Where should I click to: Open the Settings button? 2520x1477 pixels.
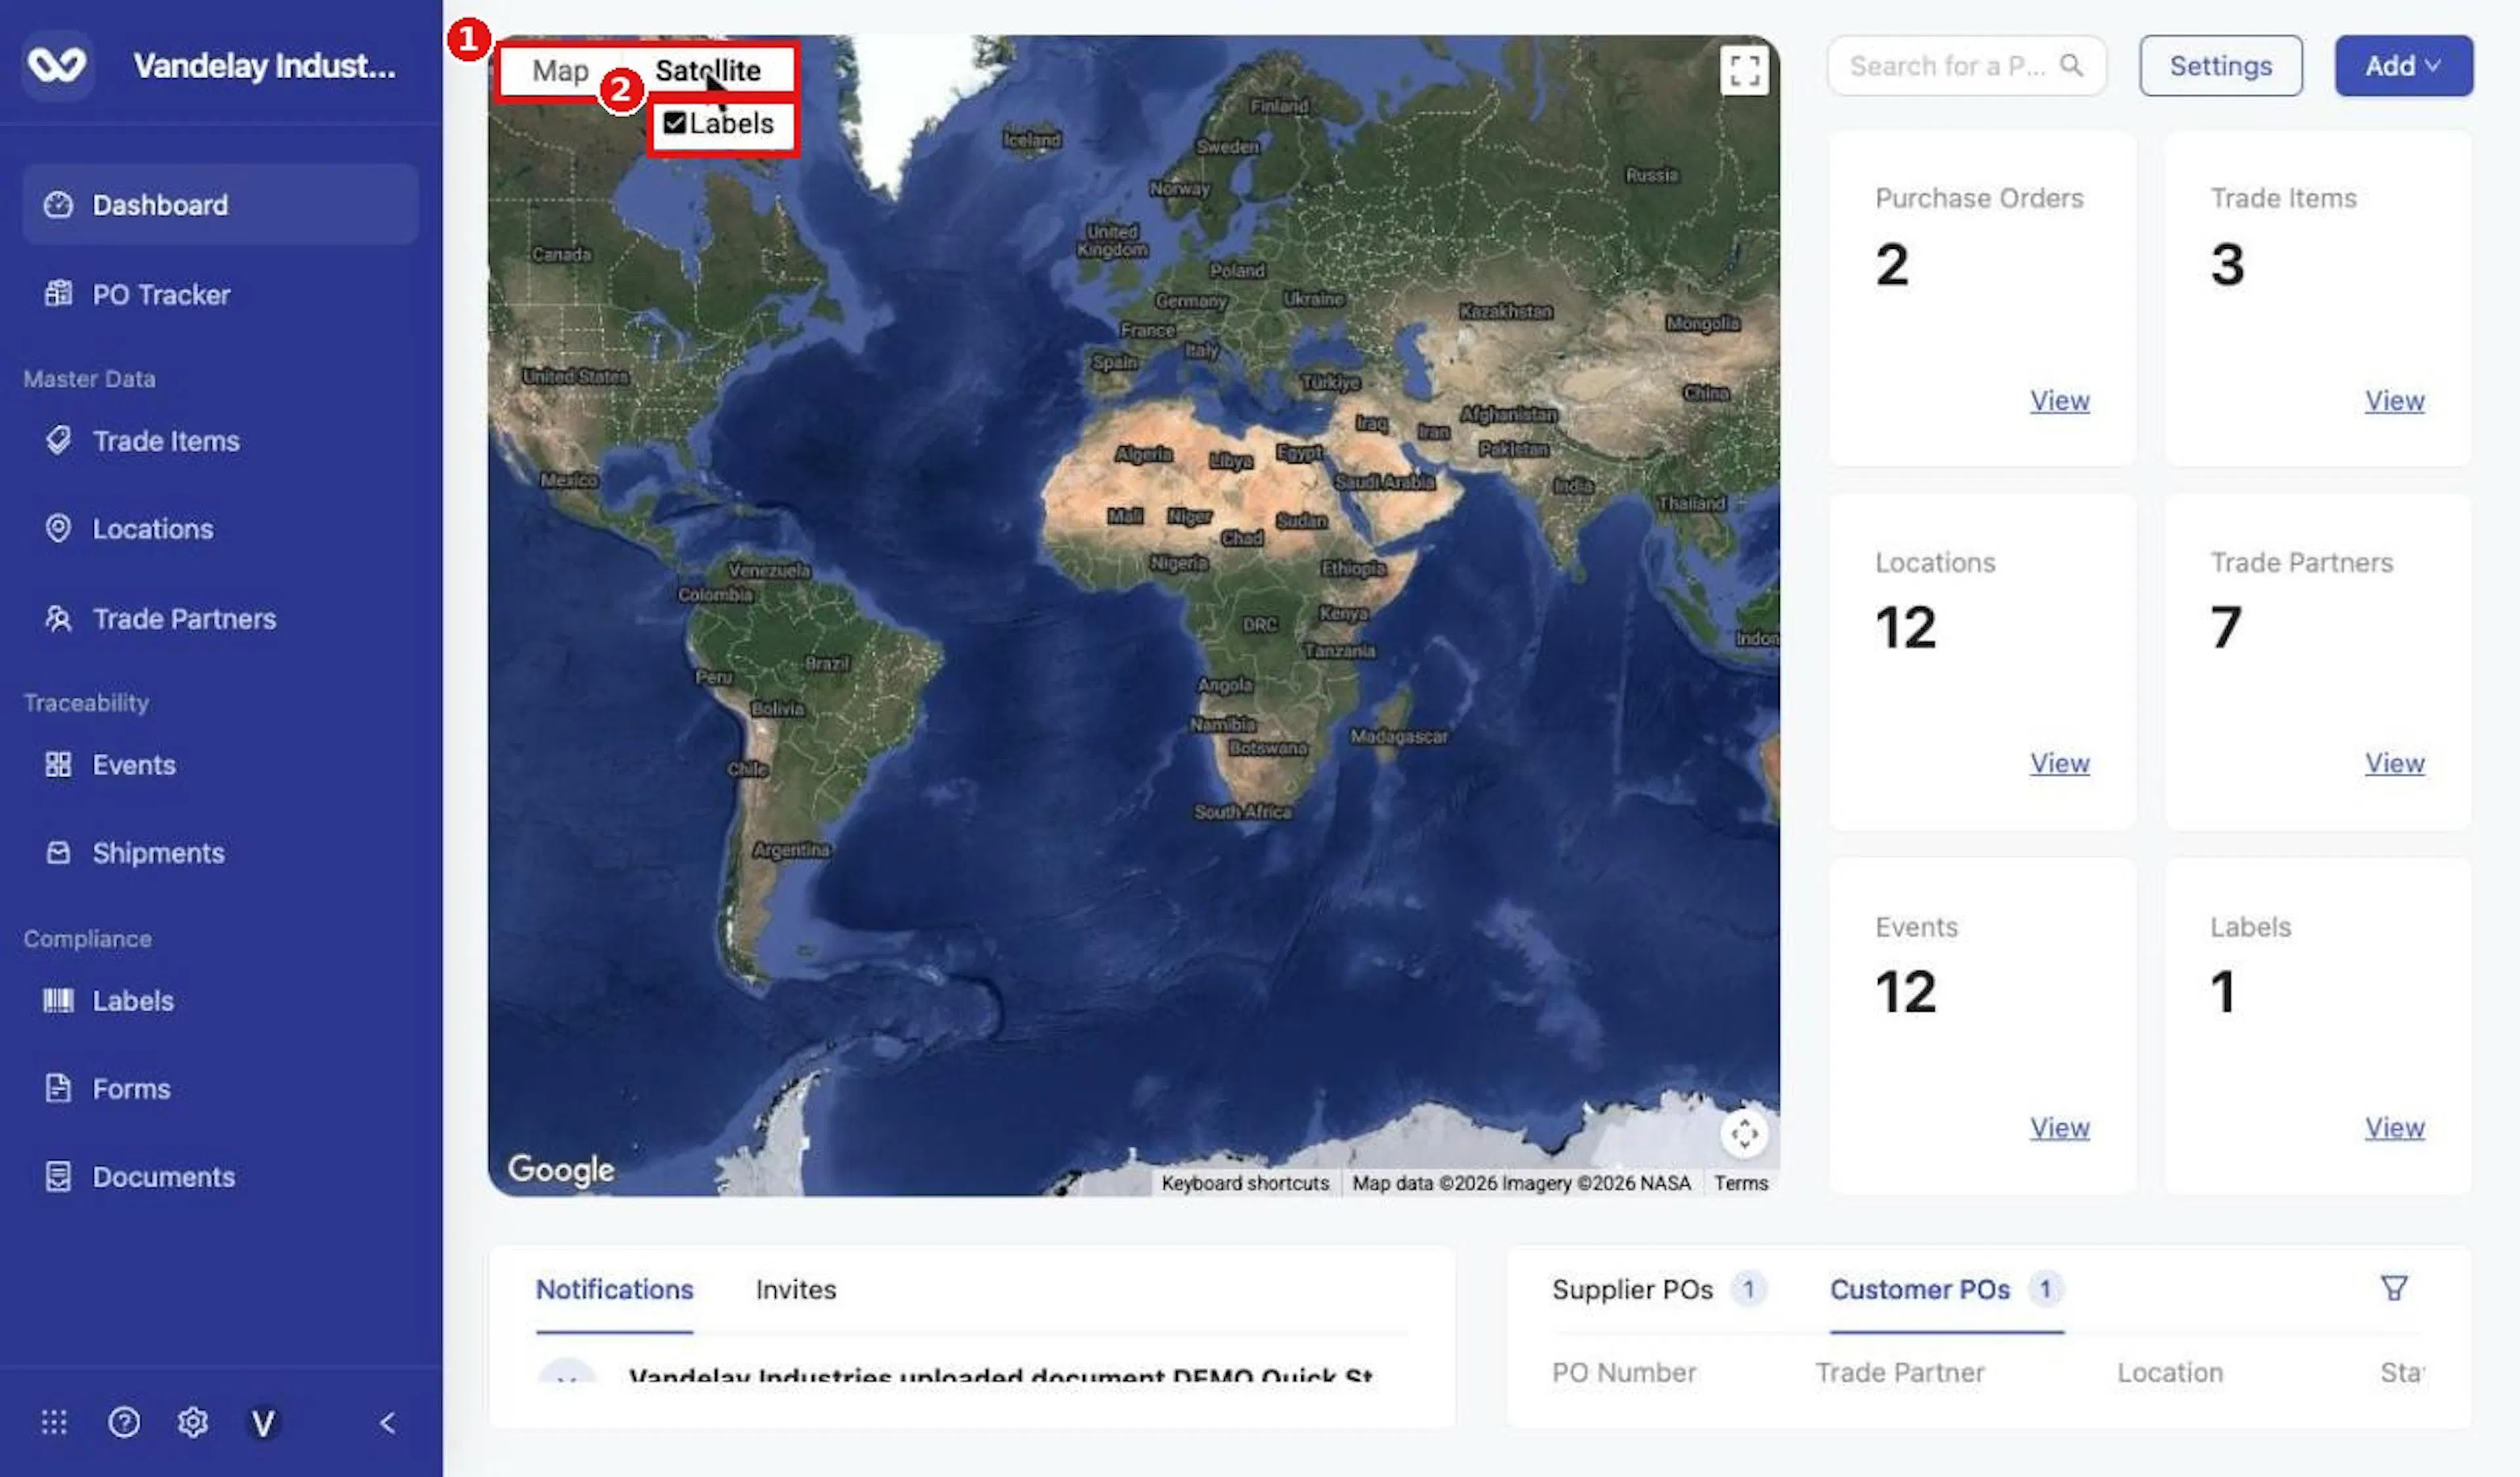coord(2221,66)
